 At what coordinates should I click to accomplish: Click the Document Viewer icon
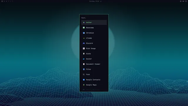[84, 64]
